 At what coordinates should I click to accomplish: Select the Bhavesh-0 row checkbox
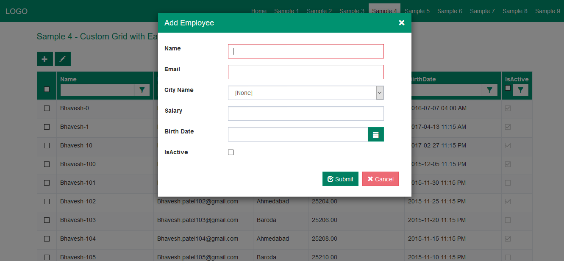click(47, 108)
